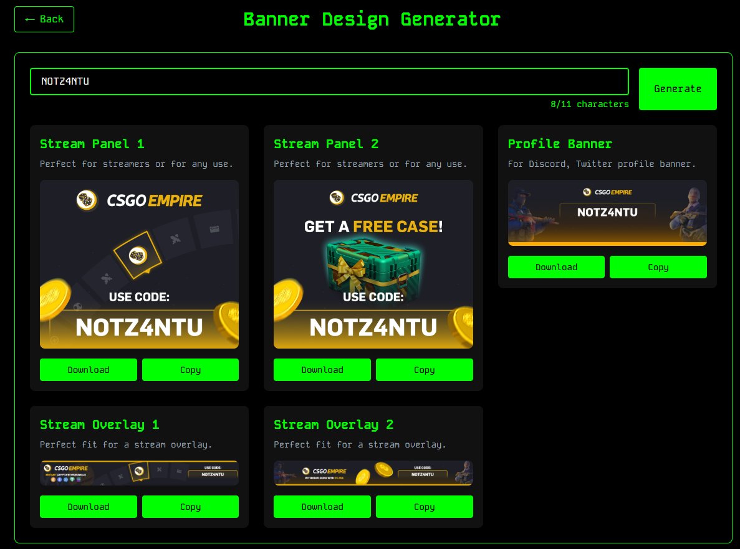
Task: Select the Stream Panel 1 heading
Action: point(92,144)
